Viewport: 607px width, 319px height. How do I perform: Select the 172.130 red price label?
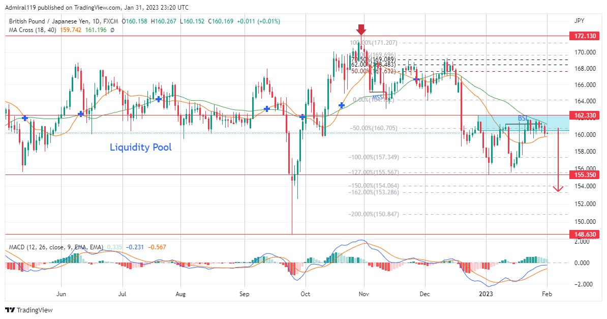point(585,36)
